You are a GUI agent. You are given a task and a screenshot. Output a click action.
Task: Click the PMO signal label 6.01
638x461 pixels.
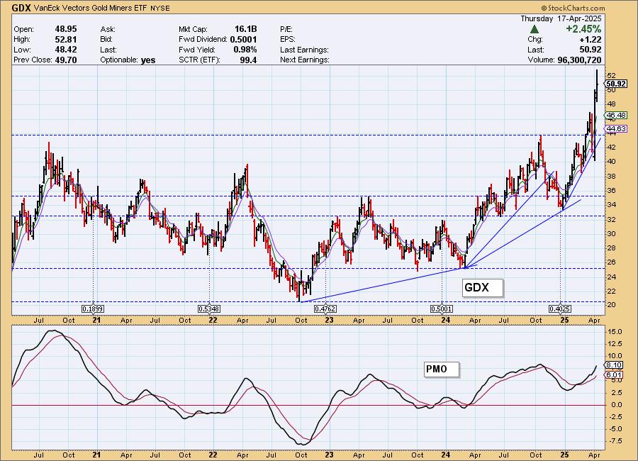pyautogui.click(x=615, y=375)
